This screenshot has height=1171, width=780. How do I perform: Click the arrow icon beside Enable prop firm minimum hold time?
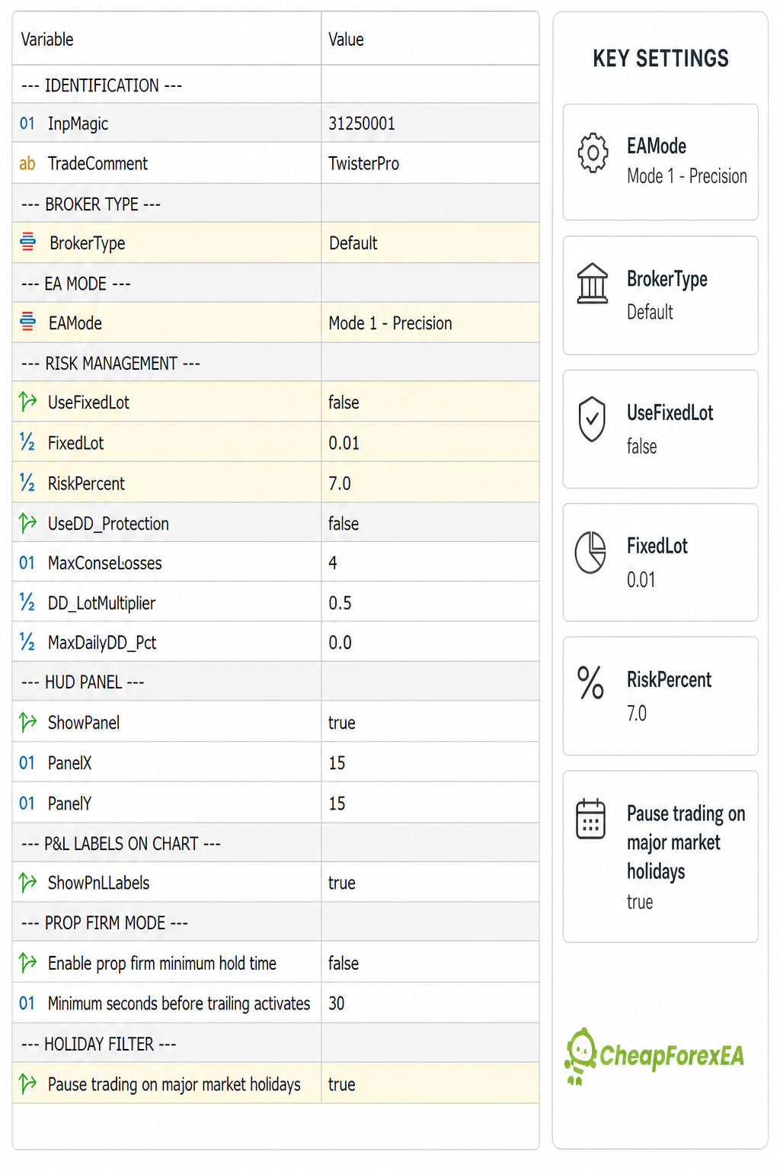[28, 963]
